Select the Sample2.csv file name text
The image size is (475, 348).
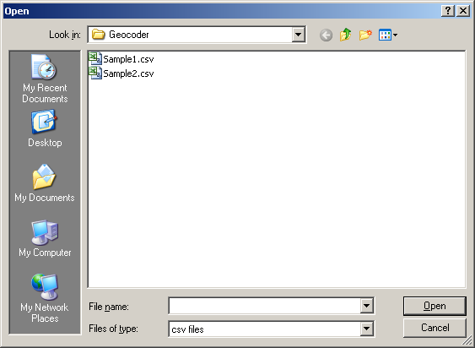(x=128, y=73)
